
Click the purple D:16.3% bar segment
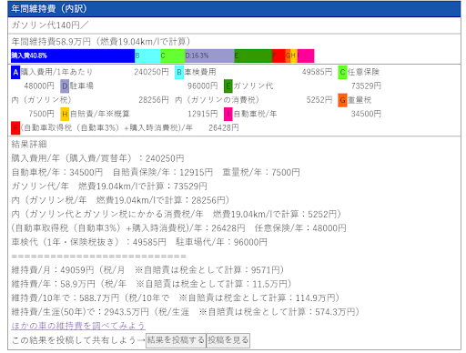click(x=209, y=55)
